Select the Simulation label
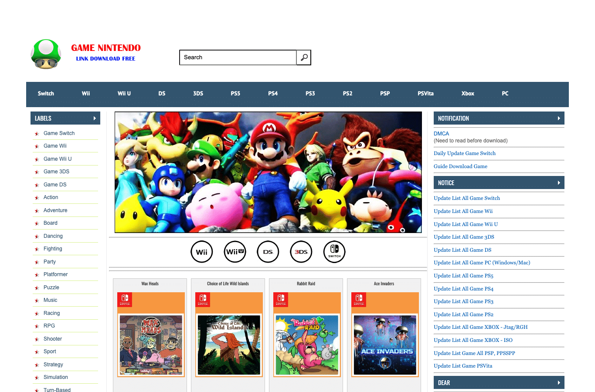The width and height of the screenshot is (595, 392). (56, 377)
